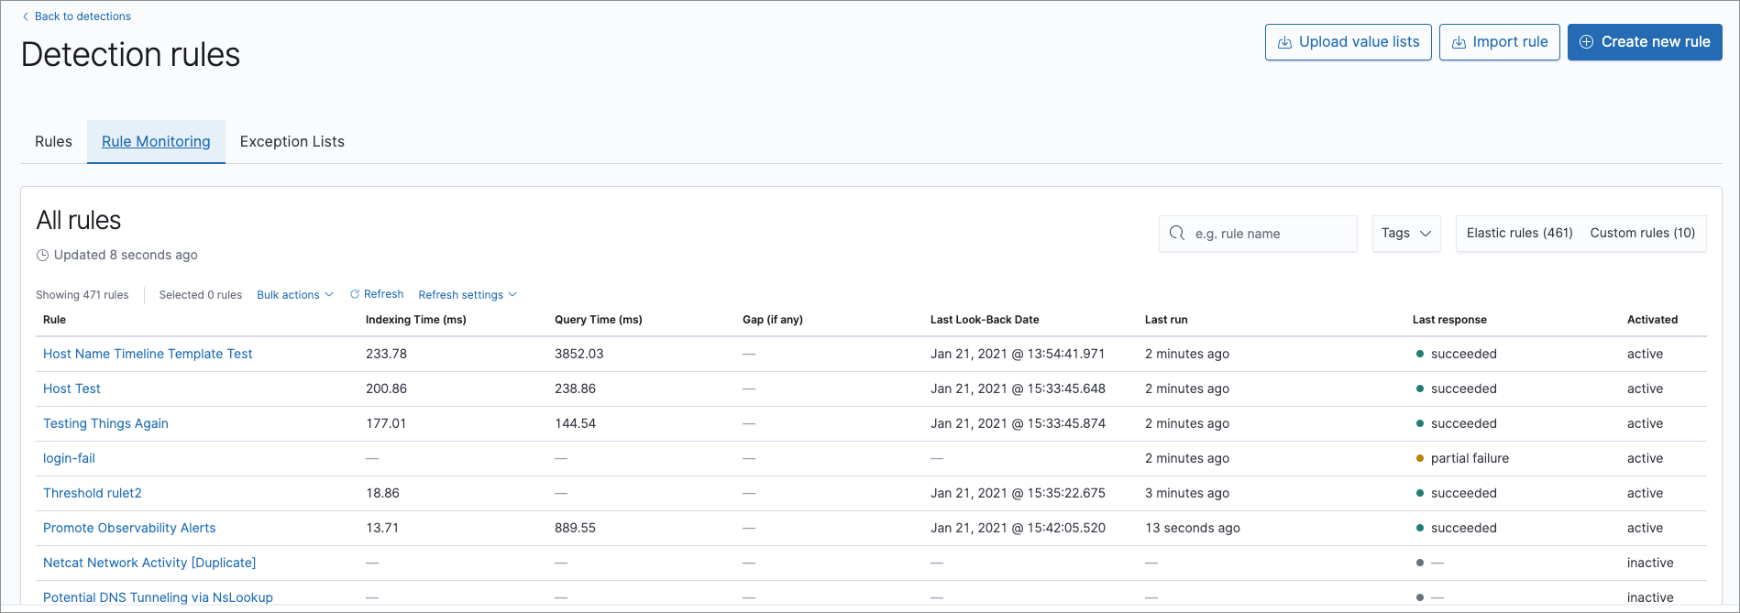Click the Upload value lists button
1740x613 pixels.
point(1348,42)
